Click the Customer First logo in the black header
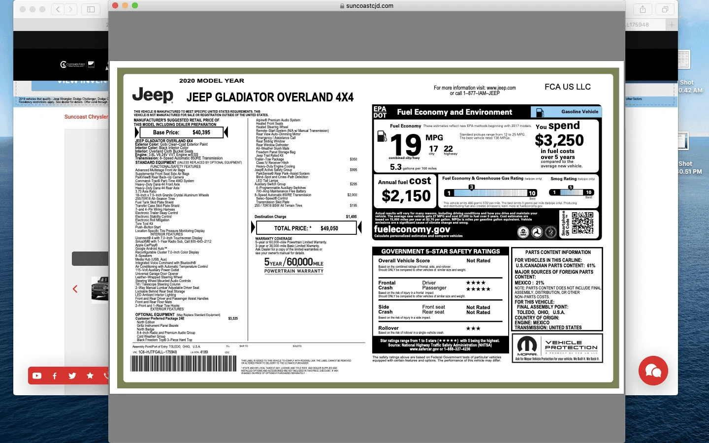The height and width of the screenshot is (443, 709). point(73,64)
